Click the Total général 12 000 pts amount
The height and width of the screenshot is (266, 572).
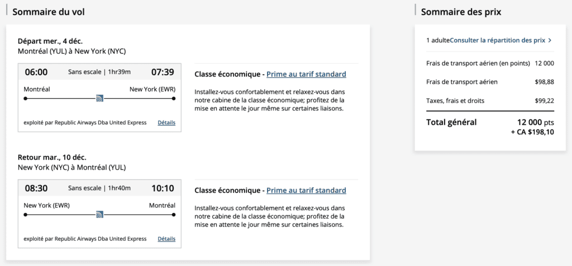tap(534, 122)
